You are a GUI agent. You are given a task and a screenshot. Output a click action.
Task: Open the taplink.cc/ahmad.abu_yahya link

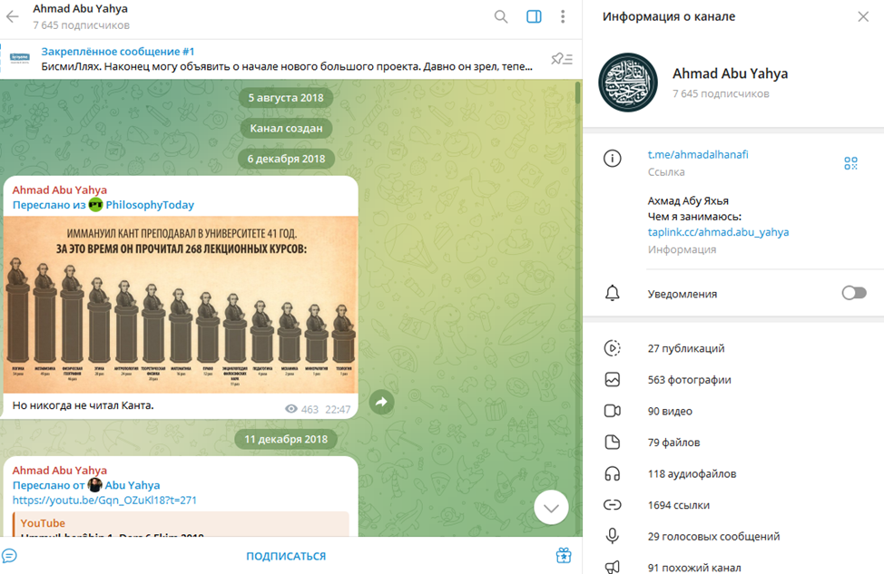tap(717, 232)
